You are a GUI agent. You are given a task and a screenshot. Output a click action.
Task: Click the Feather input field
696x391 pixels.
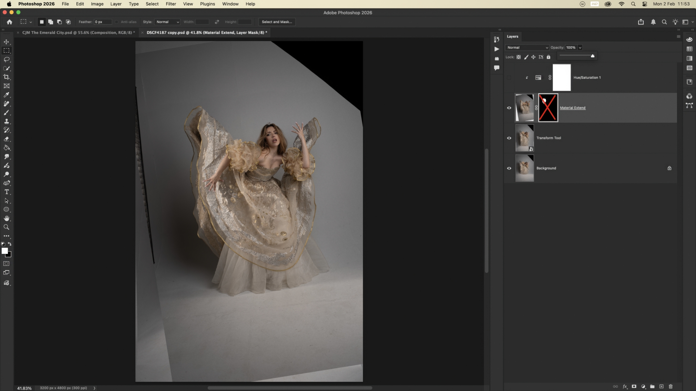tap(103, 22)
